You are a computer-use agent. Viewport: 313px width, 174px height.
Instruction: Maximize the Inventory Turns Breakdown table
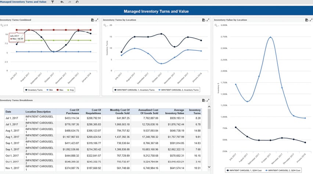tap(208, 100)
